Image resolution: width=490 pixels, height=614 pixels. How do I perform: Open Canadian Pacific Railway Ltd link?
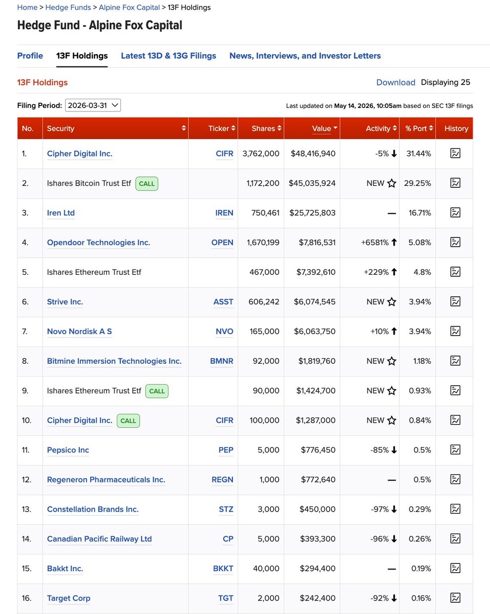tap(99, 539)
